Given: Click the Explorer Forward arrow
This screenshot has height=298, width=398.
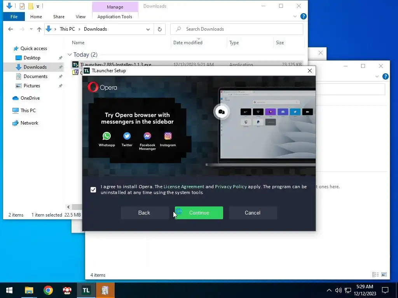Looking at the screenshot, I should click(x=22, y=29).
